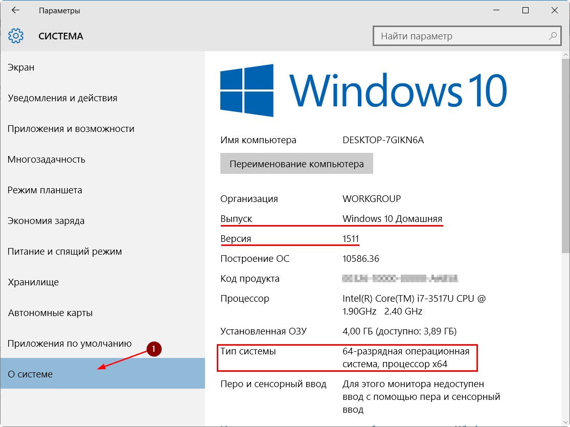570x427 pixels.
Task: Click computer name 'DESKTOP-7GIKN6A'
Action: click(x=383, y=140)
